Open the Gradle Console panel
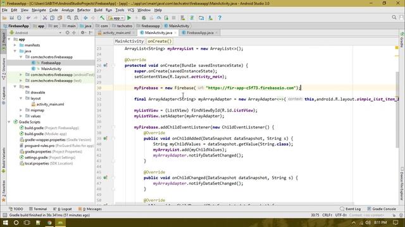This screenshot has width=405, height=227. point(381,209)
